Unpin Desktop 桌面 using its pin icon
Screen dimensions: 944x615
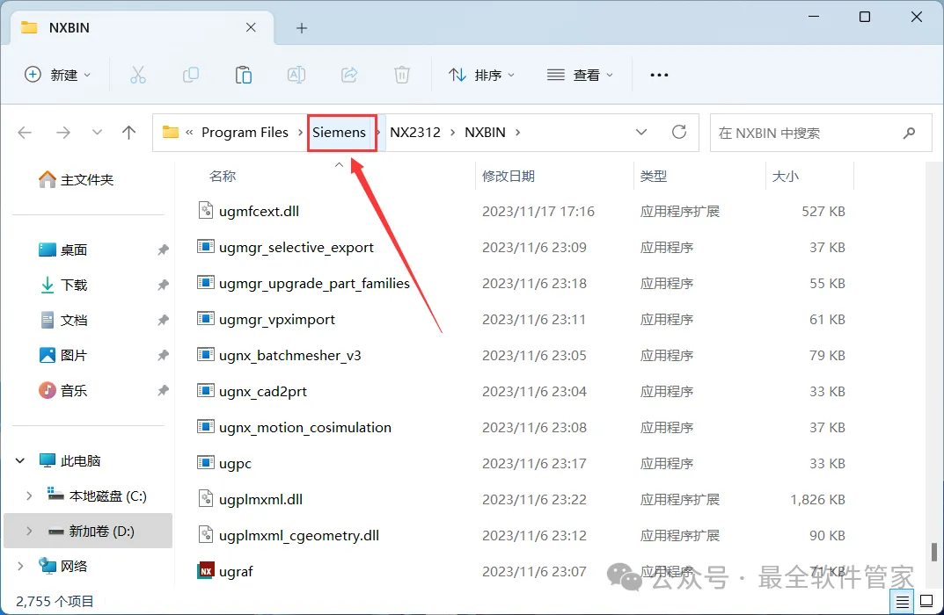(163, 250)
